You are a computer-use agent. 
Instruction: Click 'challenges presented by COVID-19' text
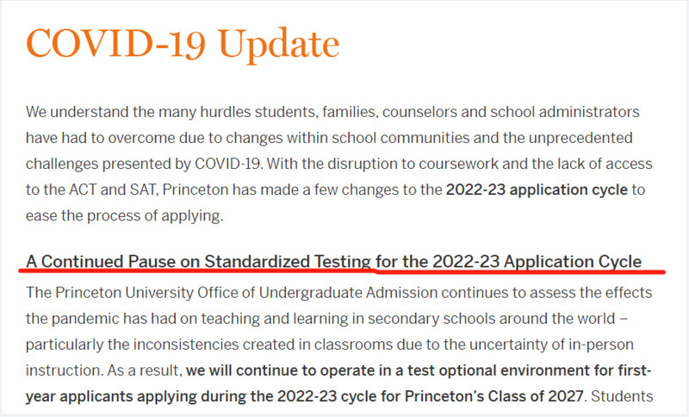coord(143,164)
